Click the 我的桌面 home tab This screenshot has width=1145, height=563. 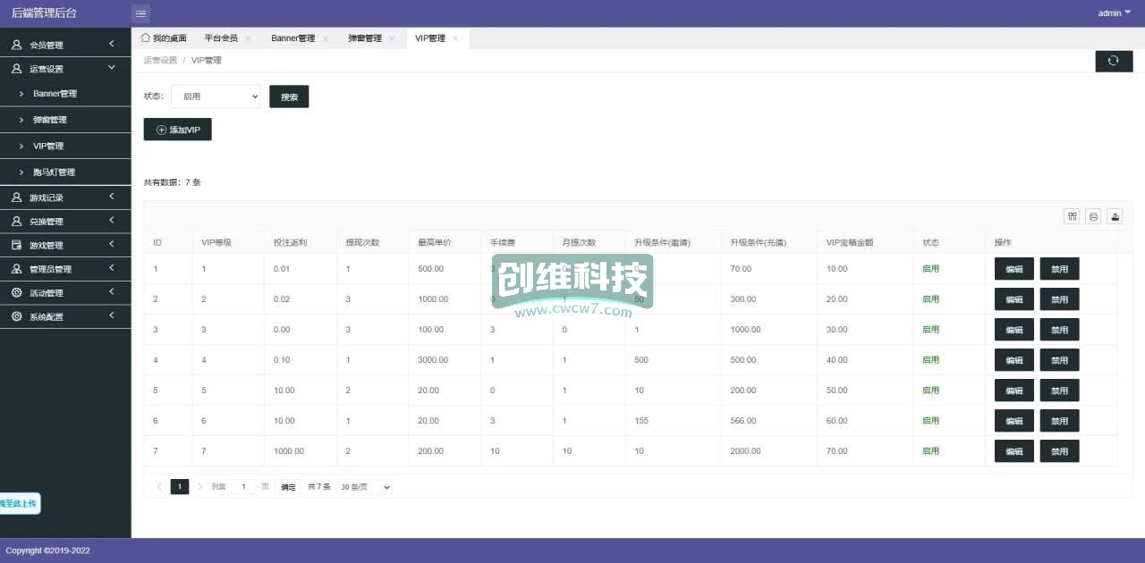(x=164, y=38)
